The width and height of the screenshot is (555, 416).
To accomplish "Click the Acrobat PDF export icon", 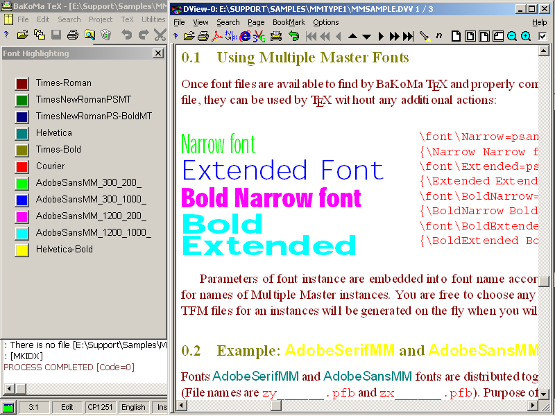I will (x=218, y=36).
